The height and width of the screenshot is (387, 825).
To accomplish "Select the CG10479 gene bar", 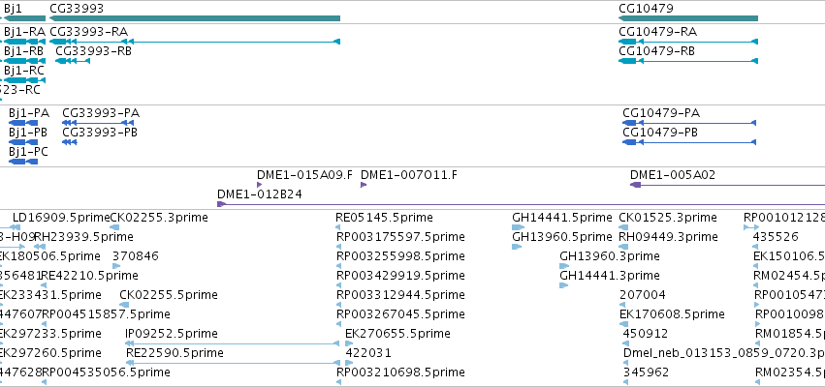I will (x=688, y=18).
